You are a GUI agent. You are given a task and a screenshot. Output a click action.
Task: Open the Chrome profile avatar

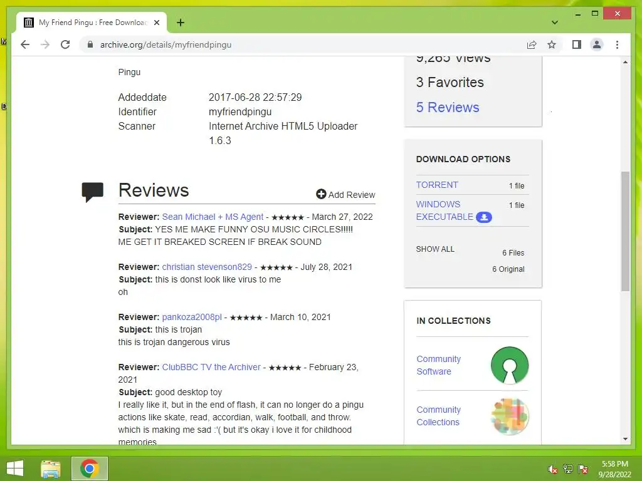coord(597,44)
